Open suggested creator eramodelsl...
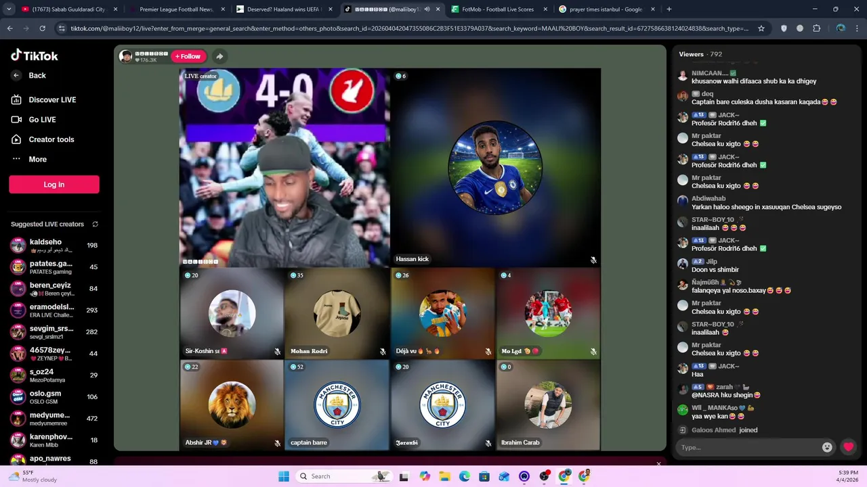This screenshot has width=867, height=487. pos(54,310)
